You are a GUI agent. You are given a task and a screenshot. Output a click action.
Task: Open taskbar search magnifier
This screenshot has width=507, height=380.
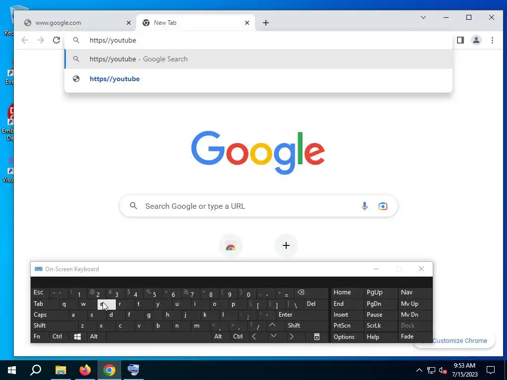pyautogui.click(x=36, y=370)
